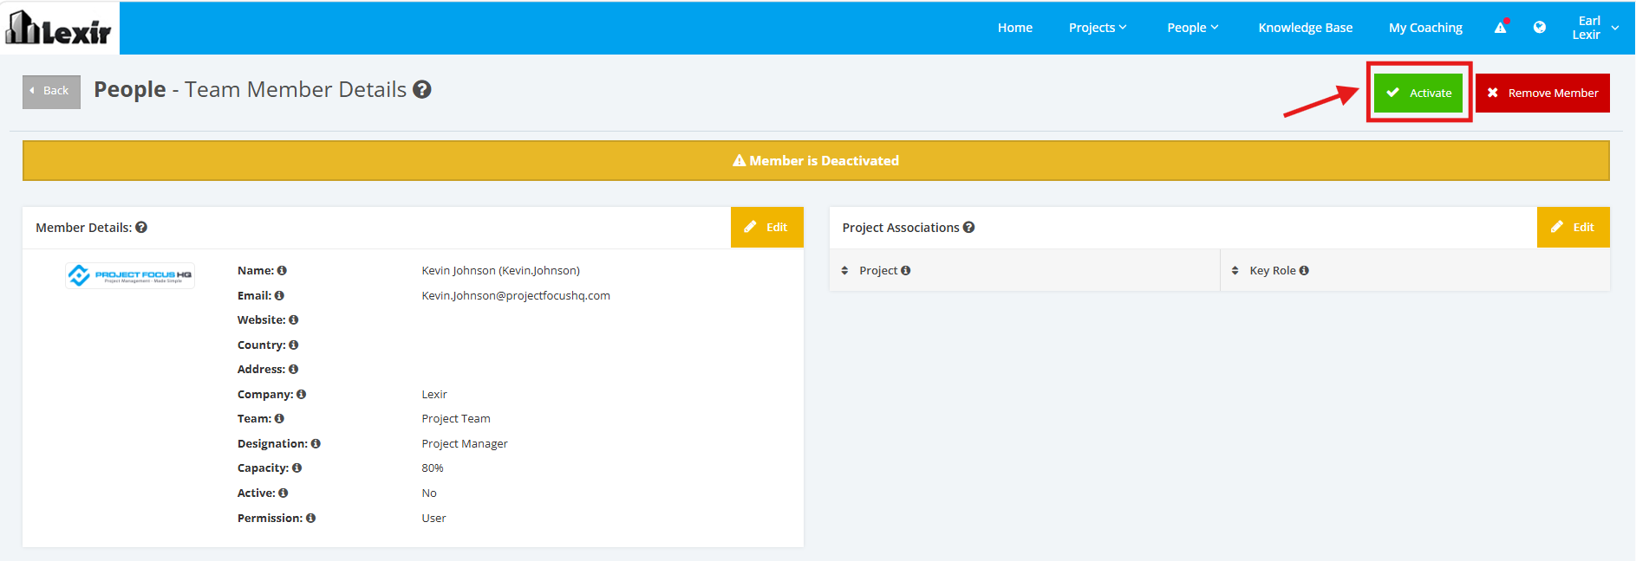
Task: Click info icon beside Team label
Action: point(279,418)
